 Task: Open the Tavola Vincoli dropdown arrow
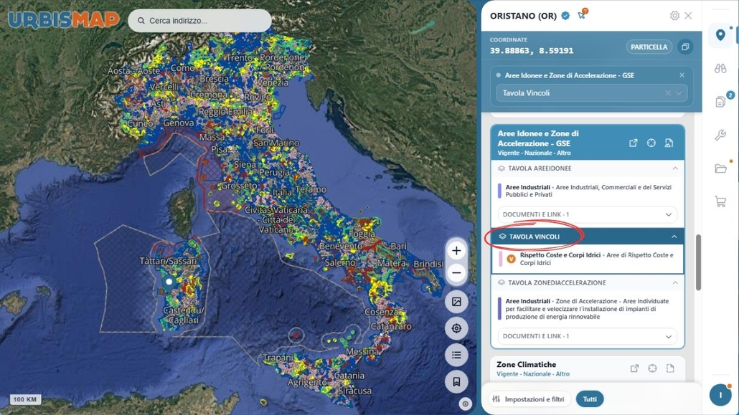(679, 92)
